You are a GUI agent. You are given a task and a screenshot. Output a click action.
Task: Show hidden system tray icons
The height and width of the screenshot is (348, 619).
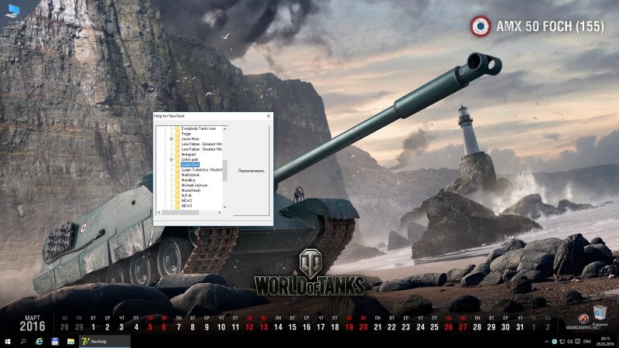(547, 342)
